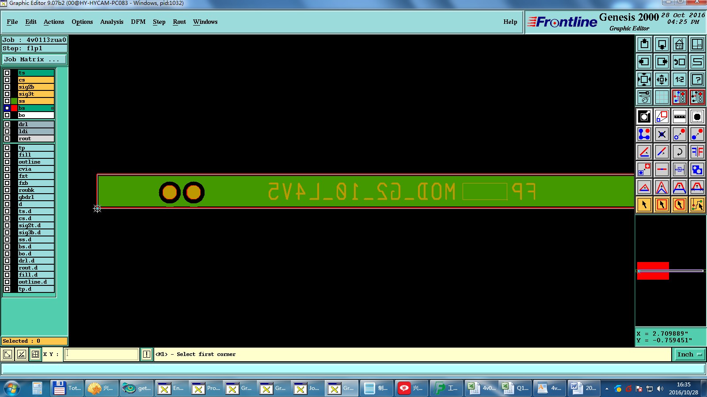This screenshot has width=707, height=397.
Task: Open the Actions menu
Action: (54, 22)
